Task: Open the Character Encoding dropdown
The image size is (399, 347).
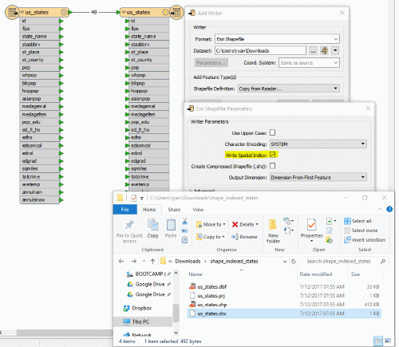Action: coord(318,144)
